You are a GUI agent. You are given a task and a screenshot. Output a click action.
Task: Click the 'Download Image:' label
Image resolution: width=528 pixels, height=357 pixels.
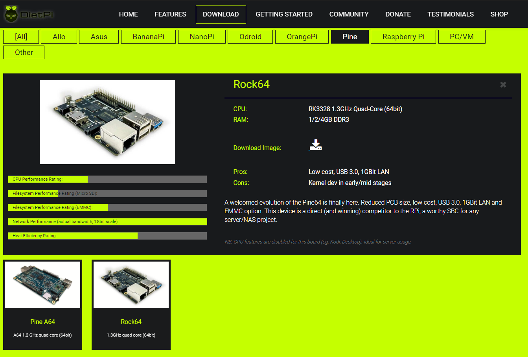(x=257, y=148)
